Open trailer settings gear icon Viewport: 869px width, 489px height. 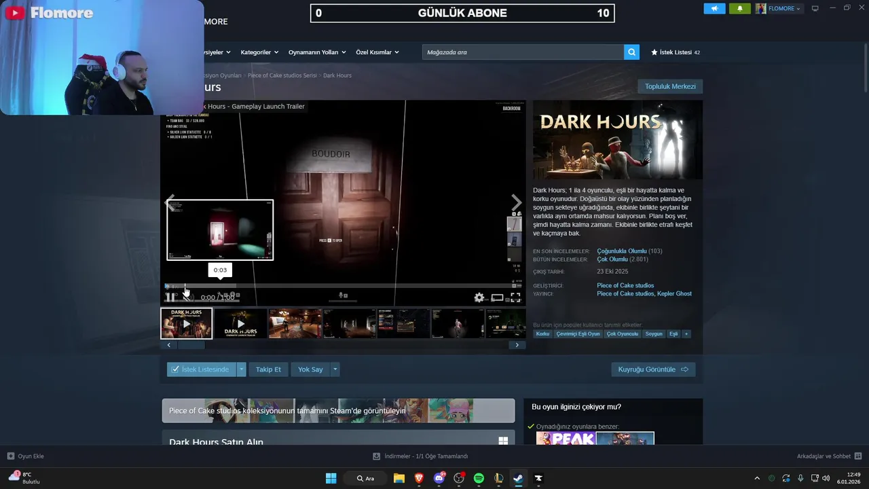click(479, 297)
